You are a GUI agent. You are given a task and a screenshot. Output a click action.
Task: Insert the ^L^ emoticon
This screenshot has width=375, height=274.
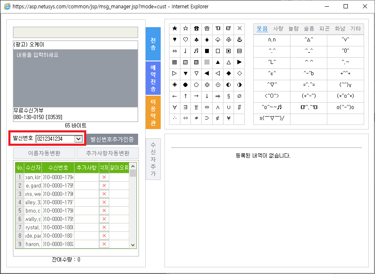click(x=272, y=62)
